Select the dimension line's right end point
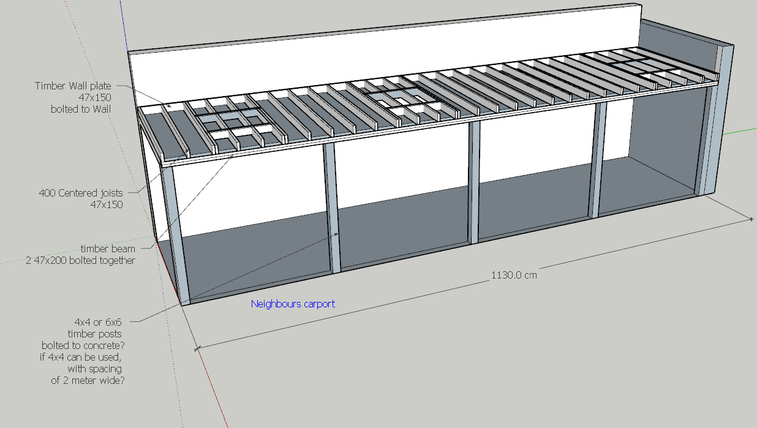Image resolution: width=757 pixels, height=428 pixels. point(751,219)
